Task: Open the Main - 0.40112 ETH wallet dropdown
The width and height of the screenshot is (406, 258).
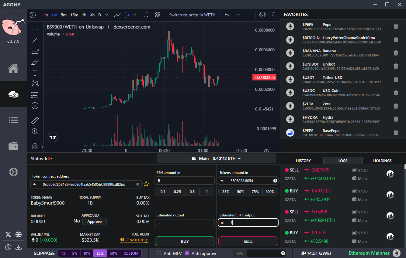Action: point(216,158)
